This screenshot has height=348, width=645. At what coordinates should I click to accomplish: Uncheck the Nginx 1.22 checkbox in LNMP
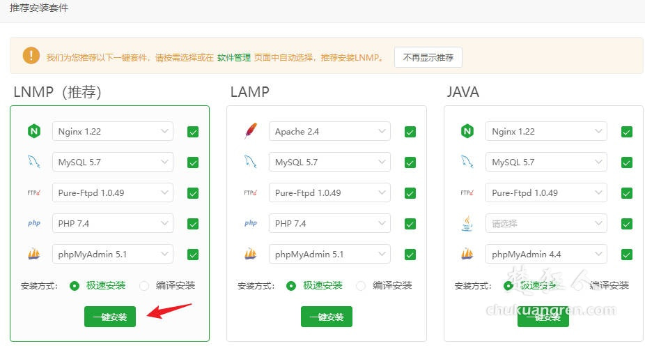[193, 132]
